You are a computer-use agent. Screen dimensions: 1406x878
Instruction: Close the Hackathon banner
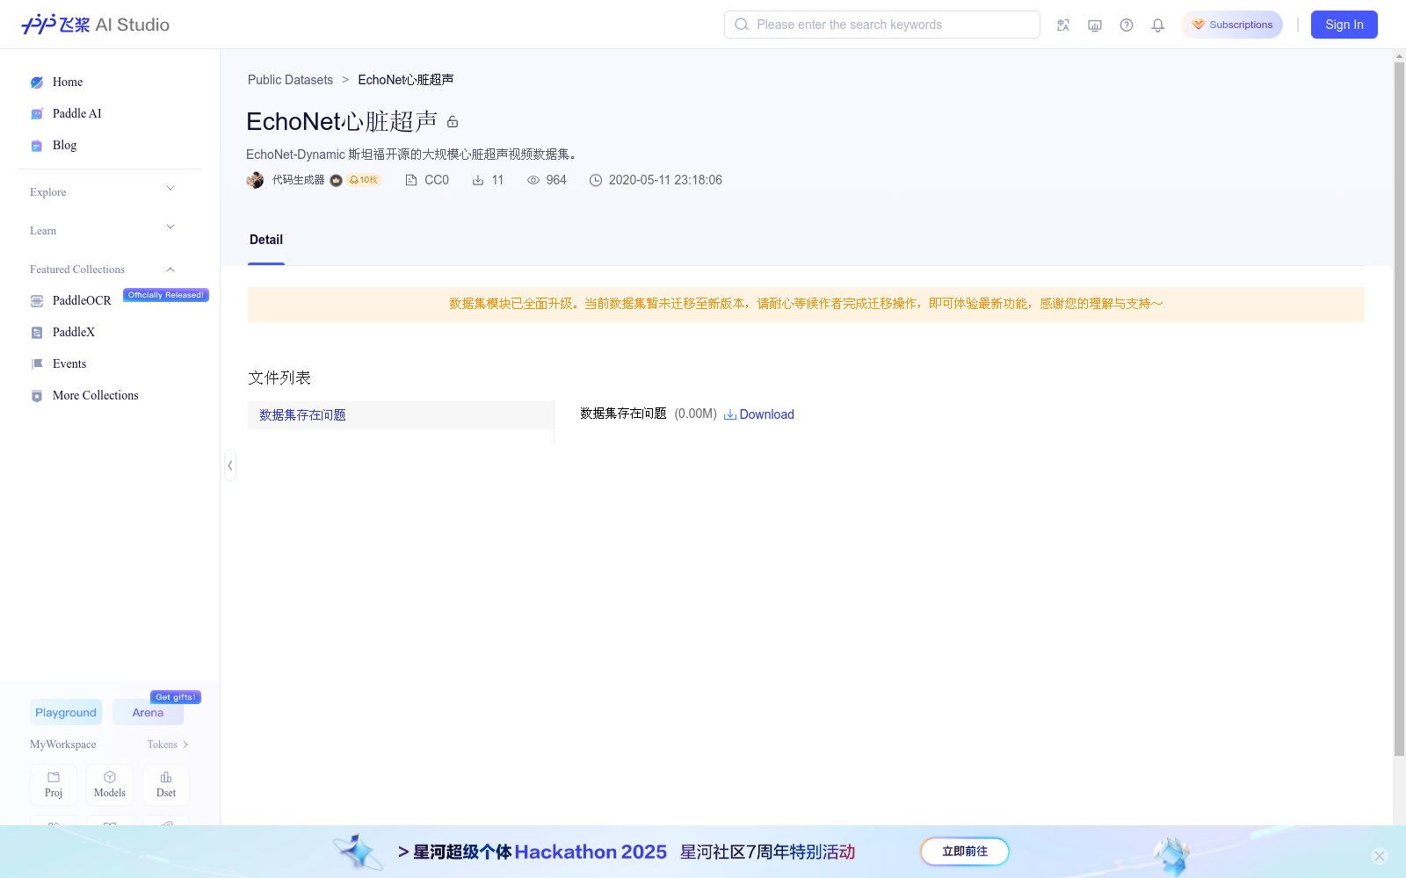coord(1380,856)
